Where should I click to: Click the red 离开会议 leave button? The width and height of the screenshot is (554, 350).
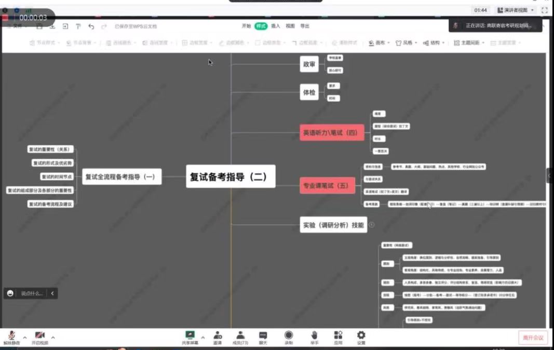click(533, 338)
